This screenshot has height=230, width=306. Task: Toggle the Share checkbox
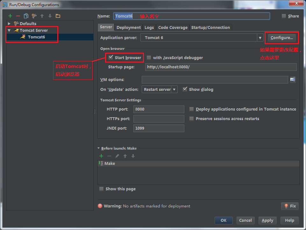pos(284,16)
